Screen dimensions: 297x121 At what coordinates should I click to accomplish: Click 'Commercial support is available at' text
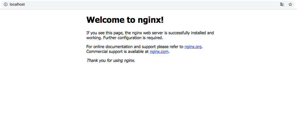pos(118,52)
